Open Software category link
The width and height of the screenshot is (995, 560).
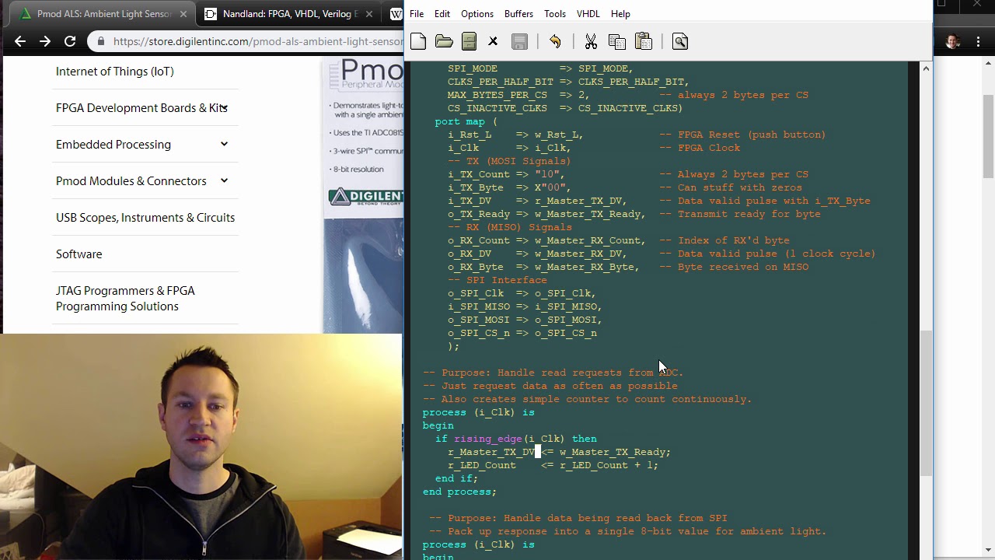pyautogui.click(x=79, y=254)
